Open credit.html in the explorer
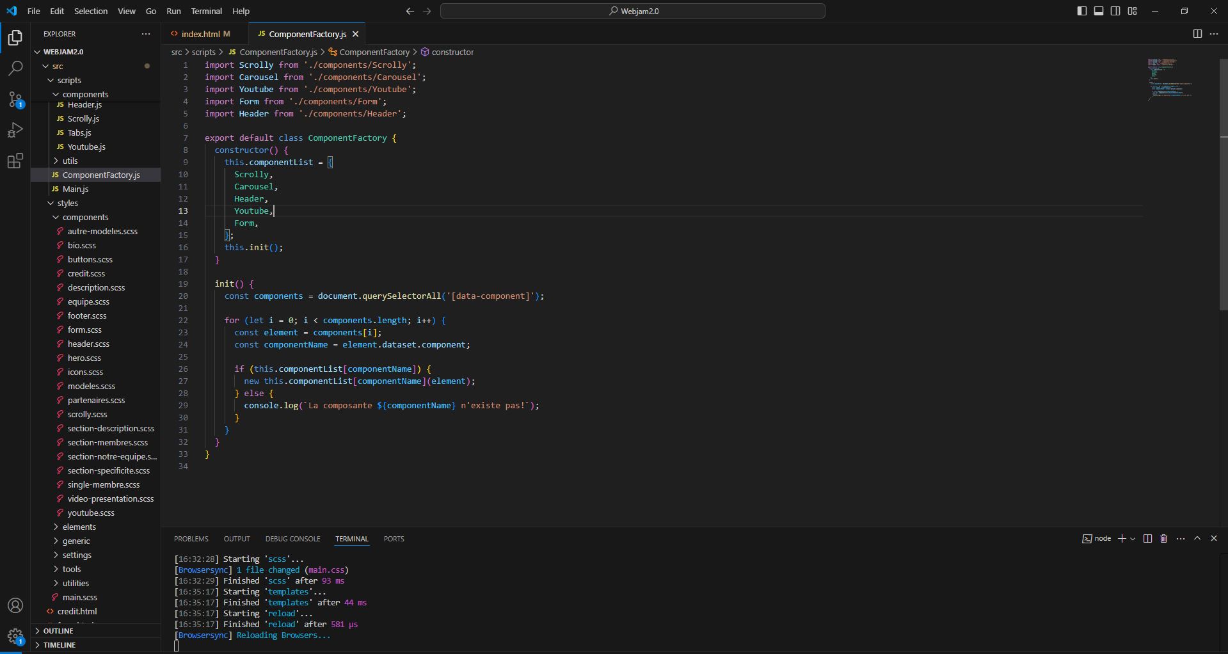The image size is (1228, 654). tap(96, 611)
